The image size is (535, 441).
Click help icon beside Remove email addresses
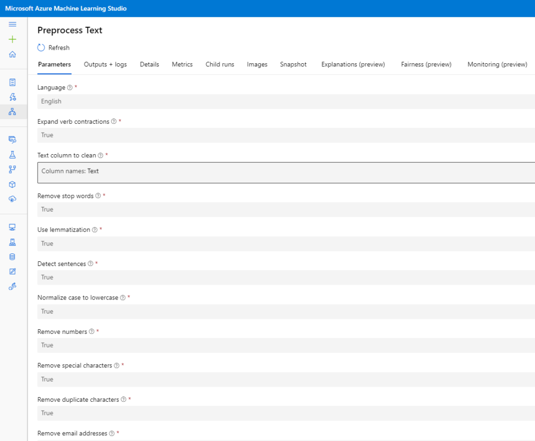pos(112,434)
